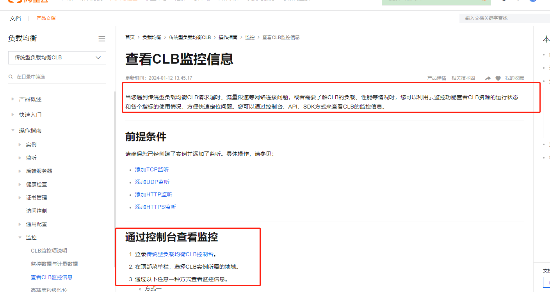Select 访问控制 in the sidebar
This screenshot has height=292, width=550.
pos(36,211)
